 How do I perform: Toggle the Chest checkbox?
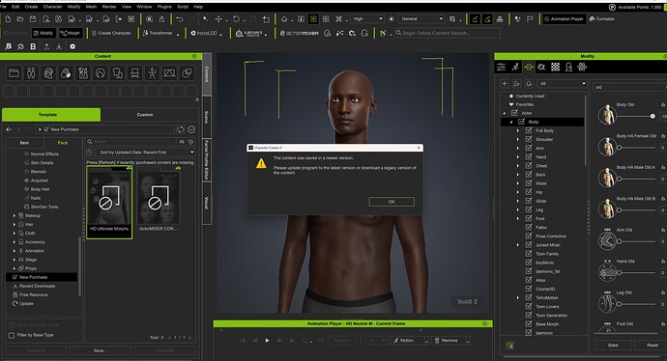tap(529, 166)
